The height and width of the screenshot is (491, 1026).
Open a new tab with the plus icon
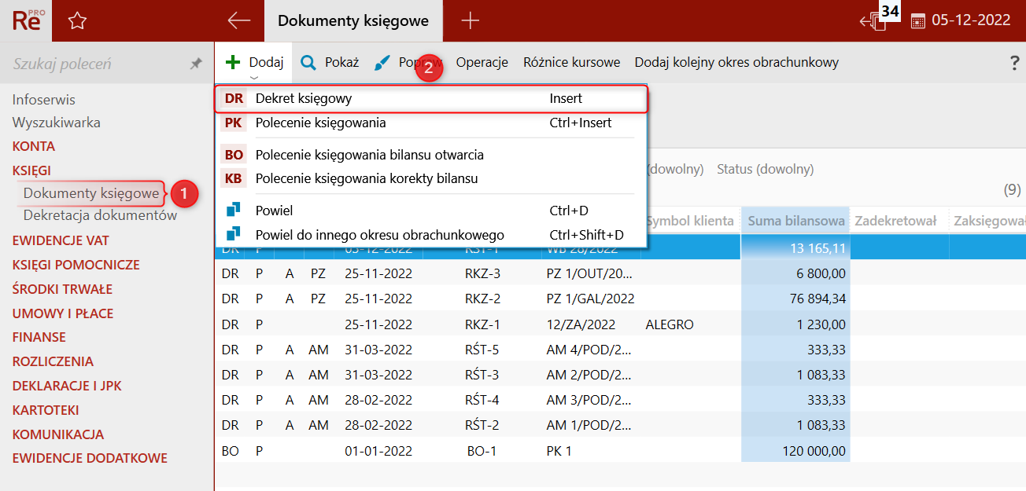click(x=470, y=21)
